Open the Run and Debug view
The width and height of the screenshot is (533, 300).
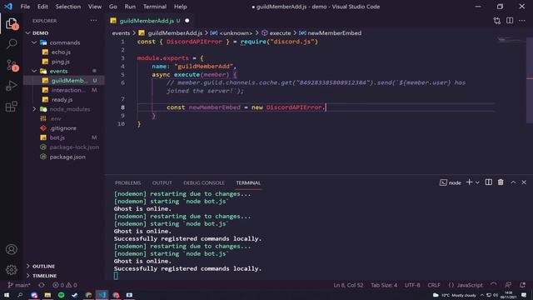click(12, 85)
